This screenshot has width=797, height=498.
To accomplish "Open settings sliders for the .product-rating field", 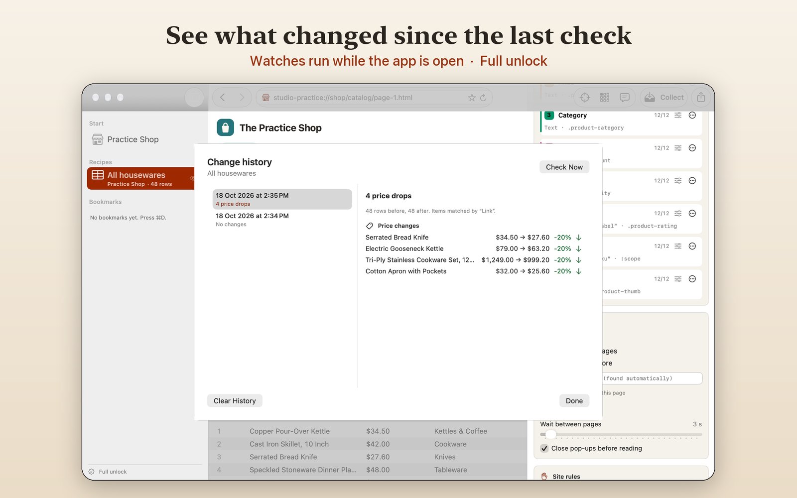I will coord(678,213).
